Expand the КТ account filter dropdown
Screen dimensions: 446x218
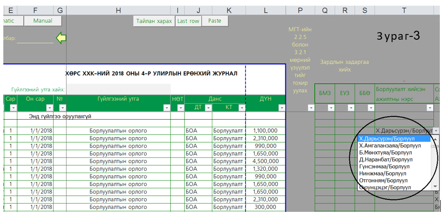[x=241, y=108]
